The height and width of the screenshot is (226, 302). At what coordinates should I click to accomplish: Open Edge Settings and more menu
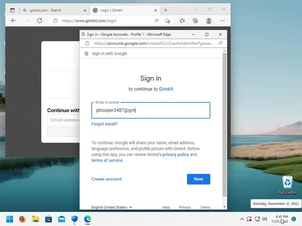222,21
